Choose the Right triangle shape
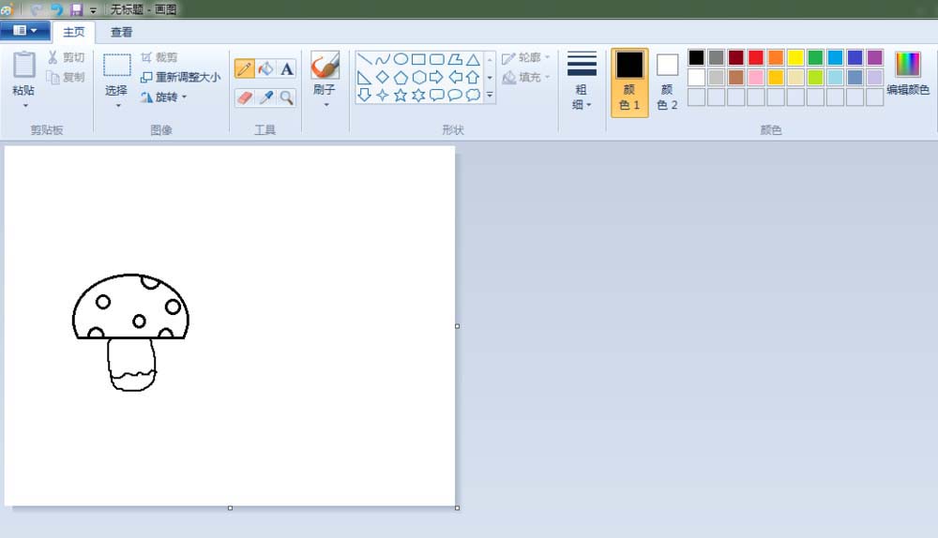Screen dimensions: 938x538 pyautogui.click(x=364, y=77)
